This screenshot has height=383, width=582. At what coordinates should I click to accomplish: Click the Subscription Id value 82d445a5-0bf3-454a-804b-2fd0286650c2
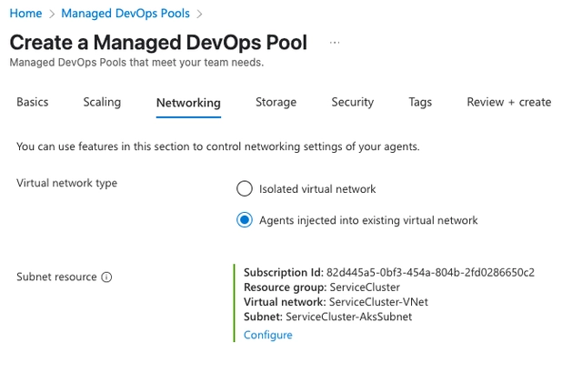point(430,273)
